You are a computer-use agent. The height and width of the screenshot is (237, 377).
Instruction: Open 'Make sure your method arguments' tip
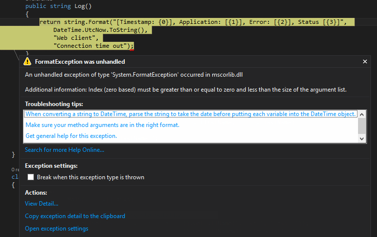(102, 125)
